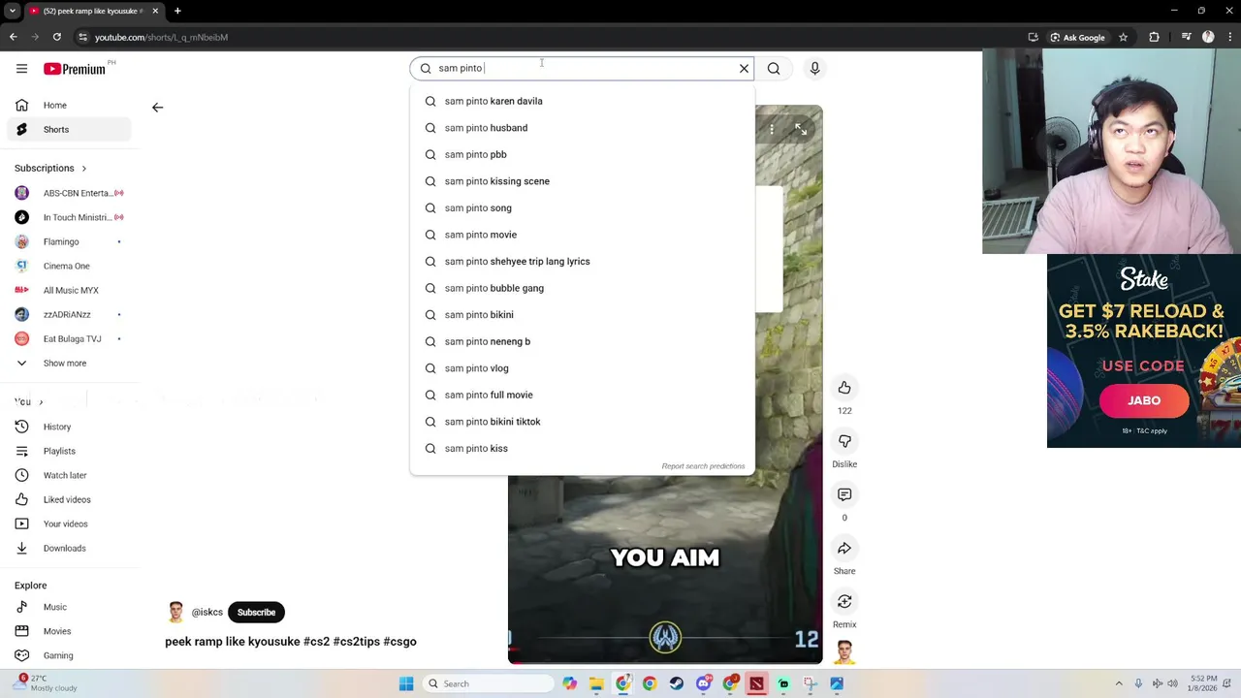Viewport: 1241px width, 698px height.
Task: Dislike the short
Action: click(844, 441)
